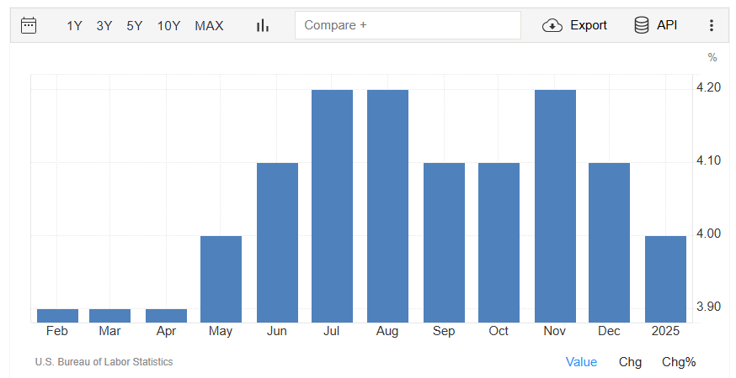
Task: Click the Compare + input field
Action: (408, 25)
